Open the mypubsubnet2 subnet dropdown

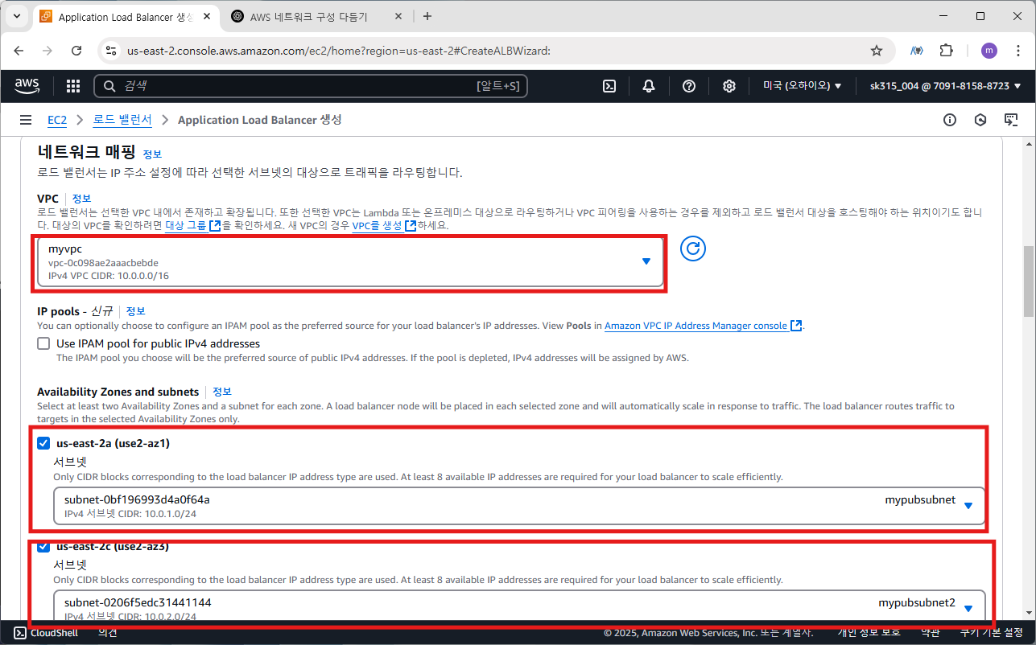click(519, 606)
